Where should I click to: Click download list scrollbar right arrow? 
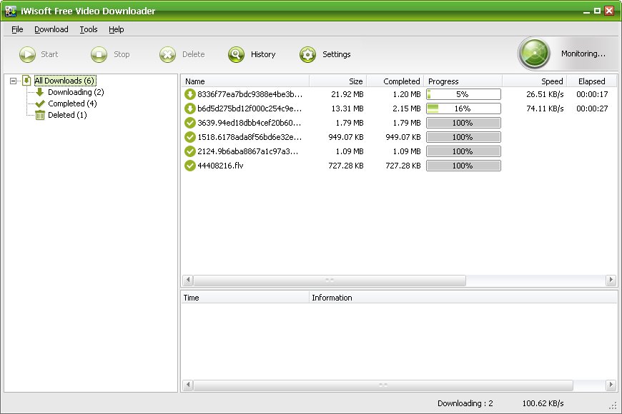[x=611, y=281]
